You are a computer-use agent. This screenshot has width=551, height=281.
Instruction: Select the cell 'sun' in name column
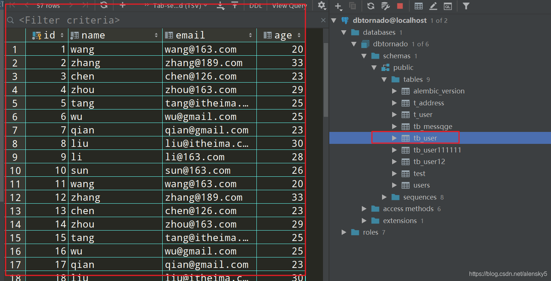(x=116, y=170)
